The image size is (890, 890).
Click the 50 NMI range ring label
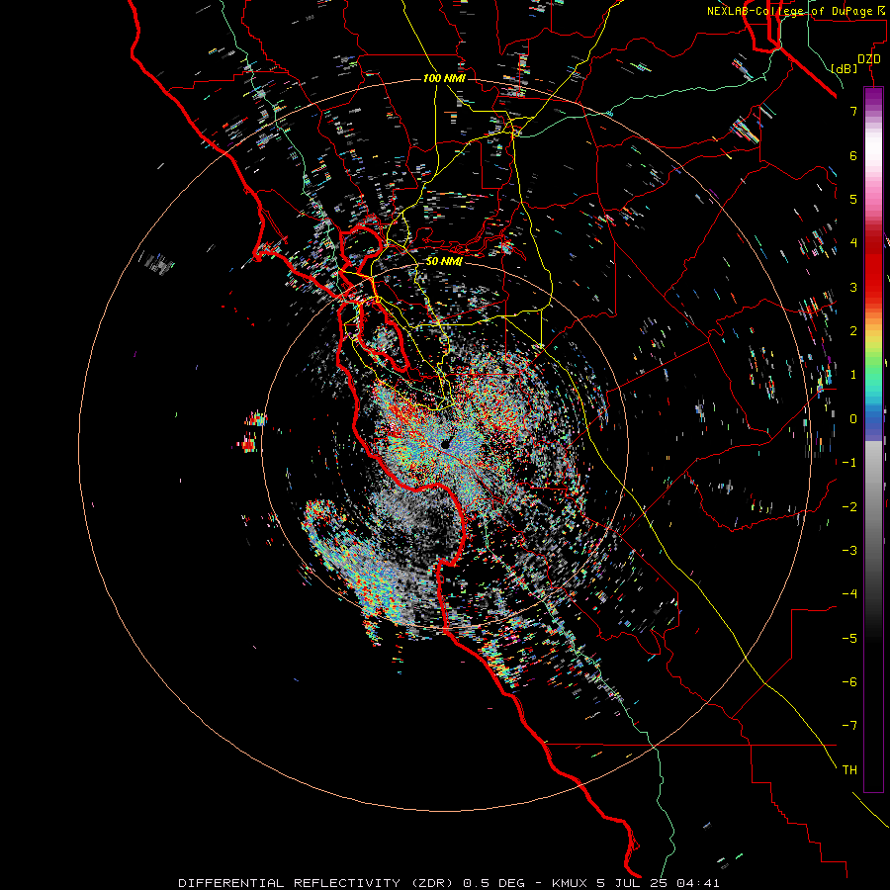point(444,262)
